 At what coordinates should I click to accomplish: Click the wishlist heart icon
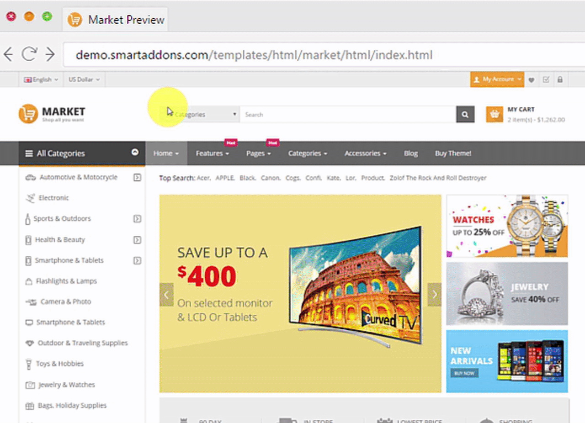tap(532, 80)
